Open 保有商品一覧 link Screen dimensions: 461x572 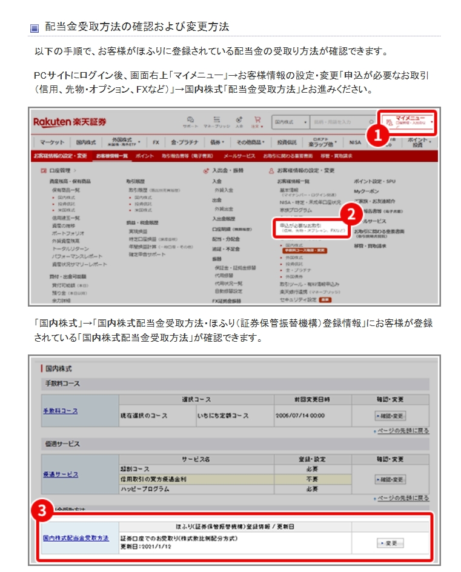click(66, 190)
